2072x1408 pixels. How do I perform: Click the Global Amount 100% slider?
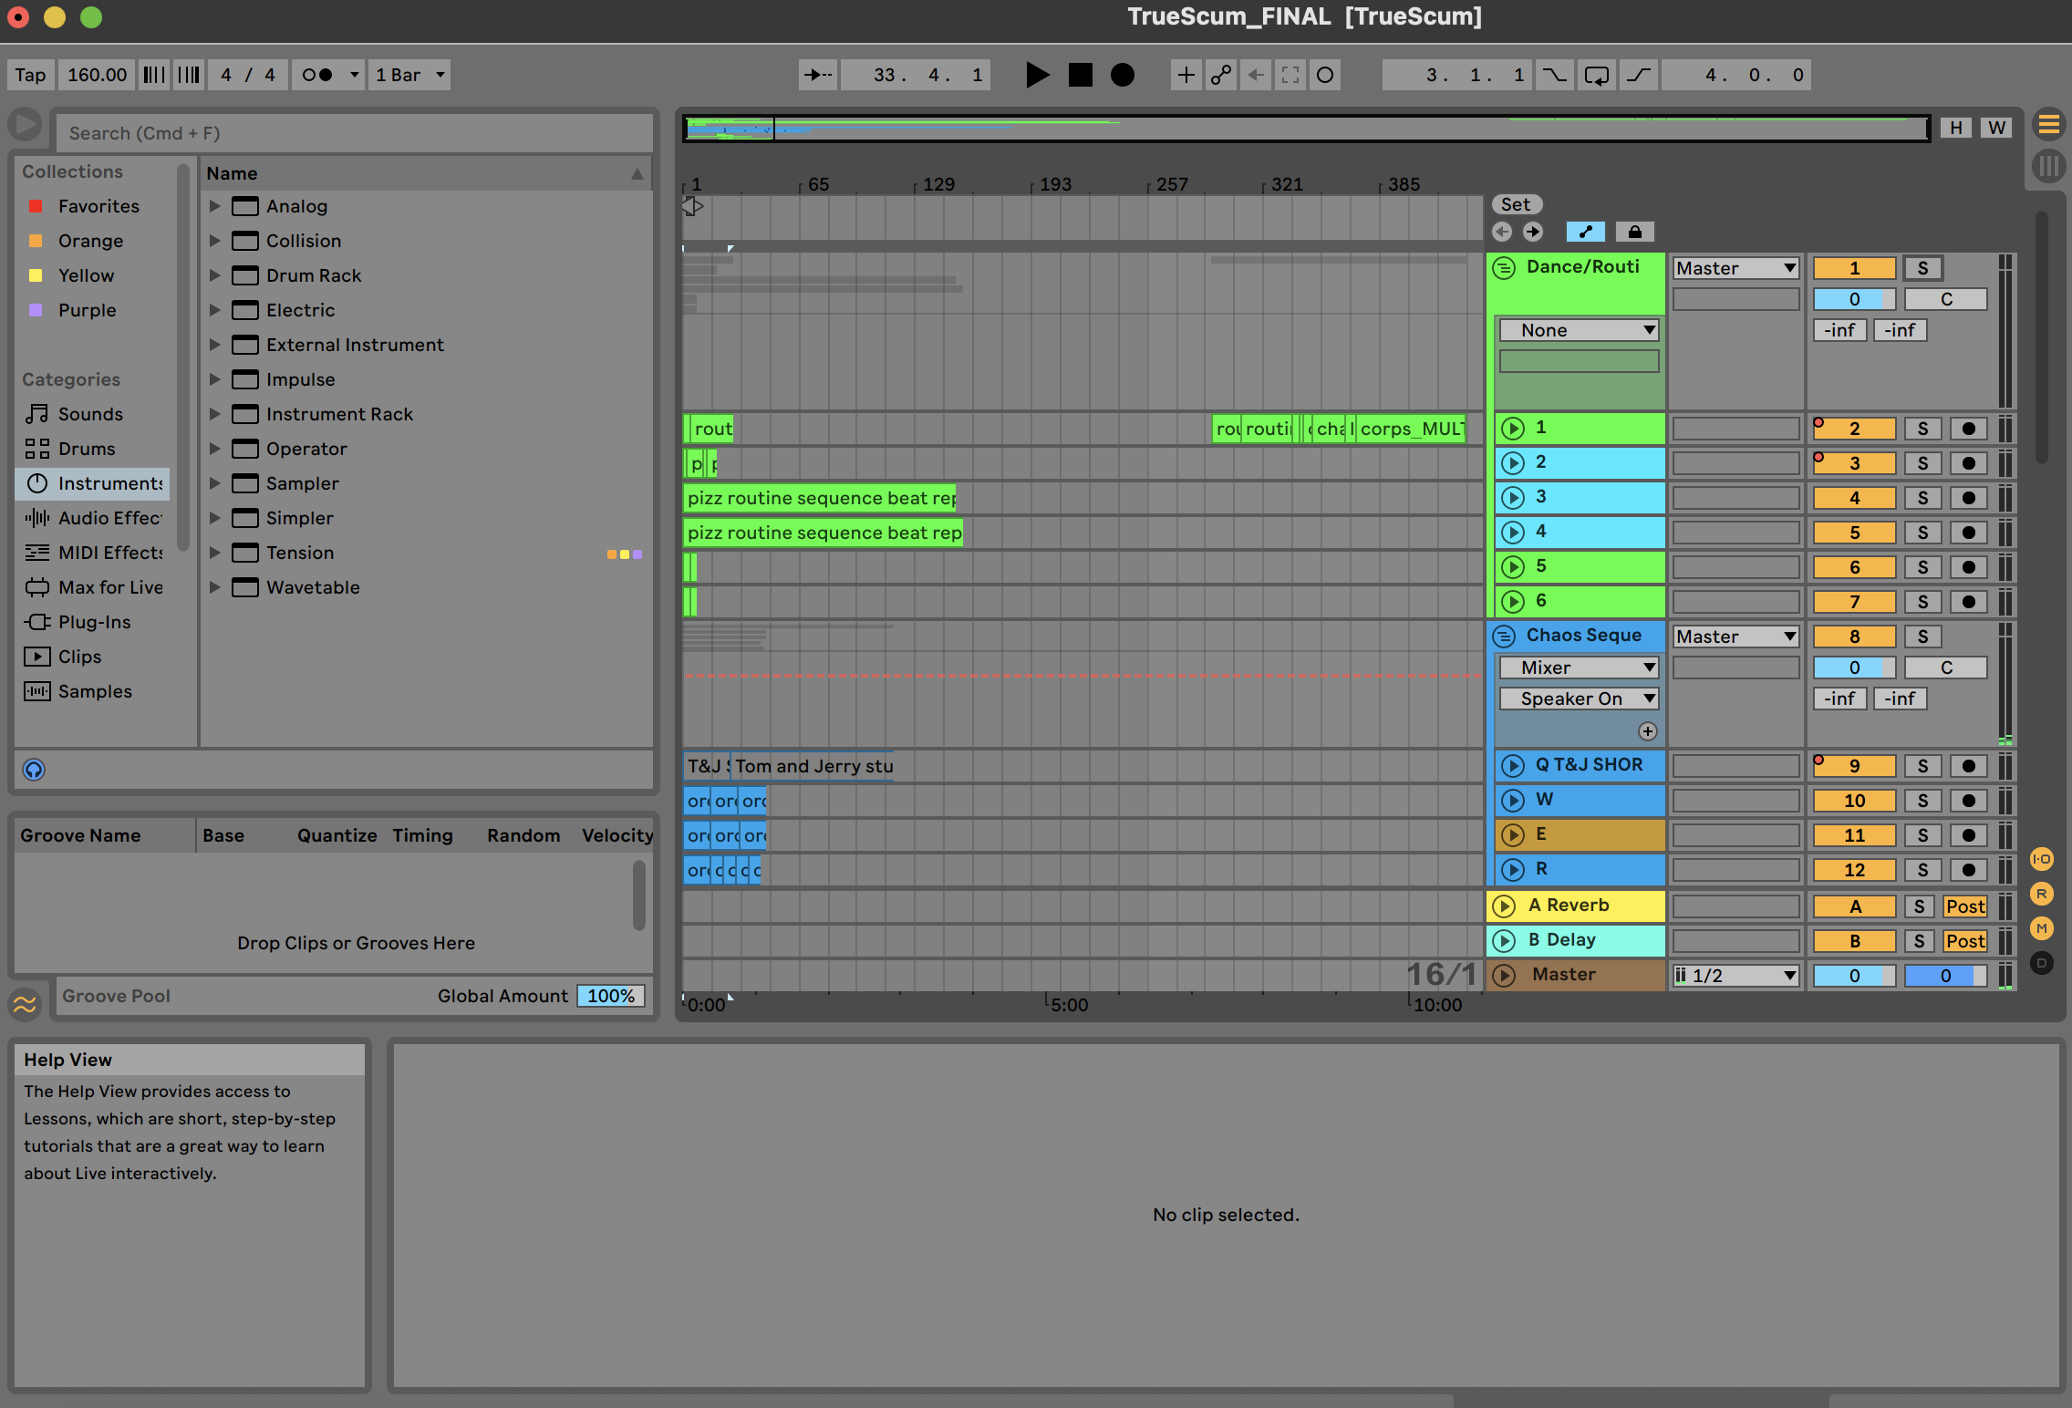[x=610, y=996]
